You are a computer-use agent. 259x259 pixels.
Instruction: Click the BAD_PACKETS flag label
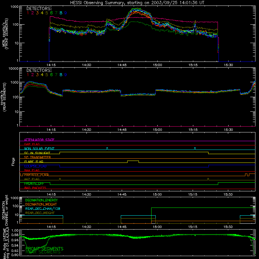(x=35, y=188)
